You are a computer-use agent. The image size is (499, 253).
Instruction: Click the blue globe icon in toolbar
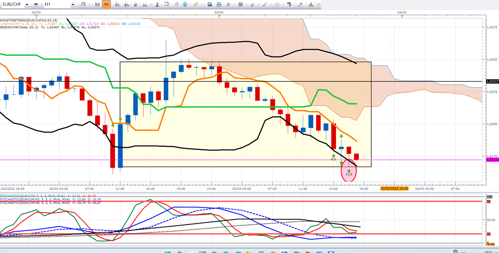[x=185, y=4]
